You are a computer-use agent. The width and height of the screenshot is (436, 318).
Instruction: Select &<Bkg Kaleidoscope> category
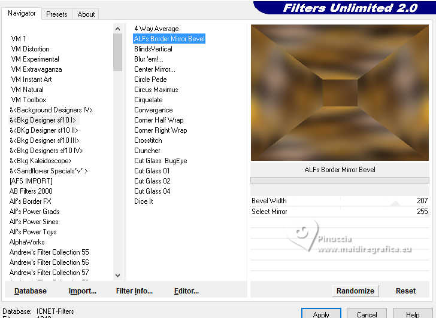(x=41, y=161)
